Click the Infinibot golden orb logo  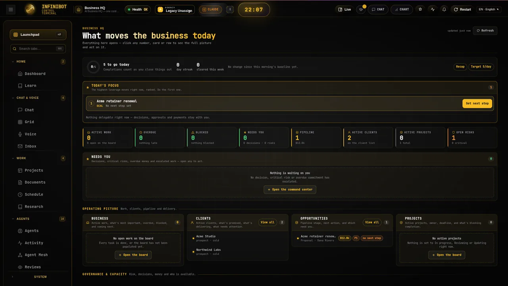30,9
